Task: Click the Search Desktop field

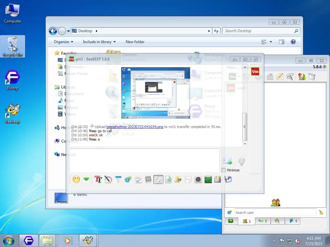Action: [x=261, y=31]
